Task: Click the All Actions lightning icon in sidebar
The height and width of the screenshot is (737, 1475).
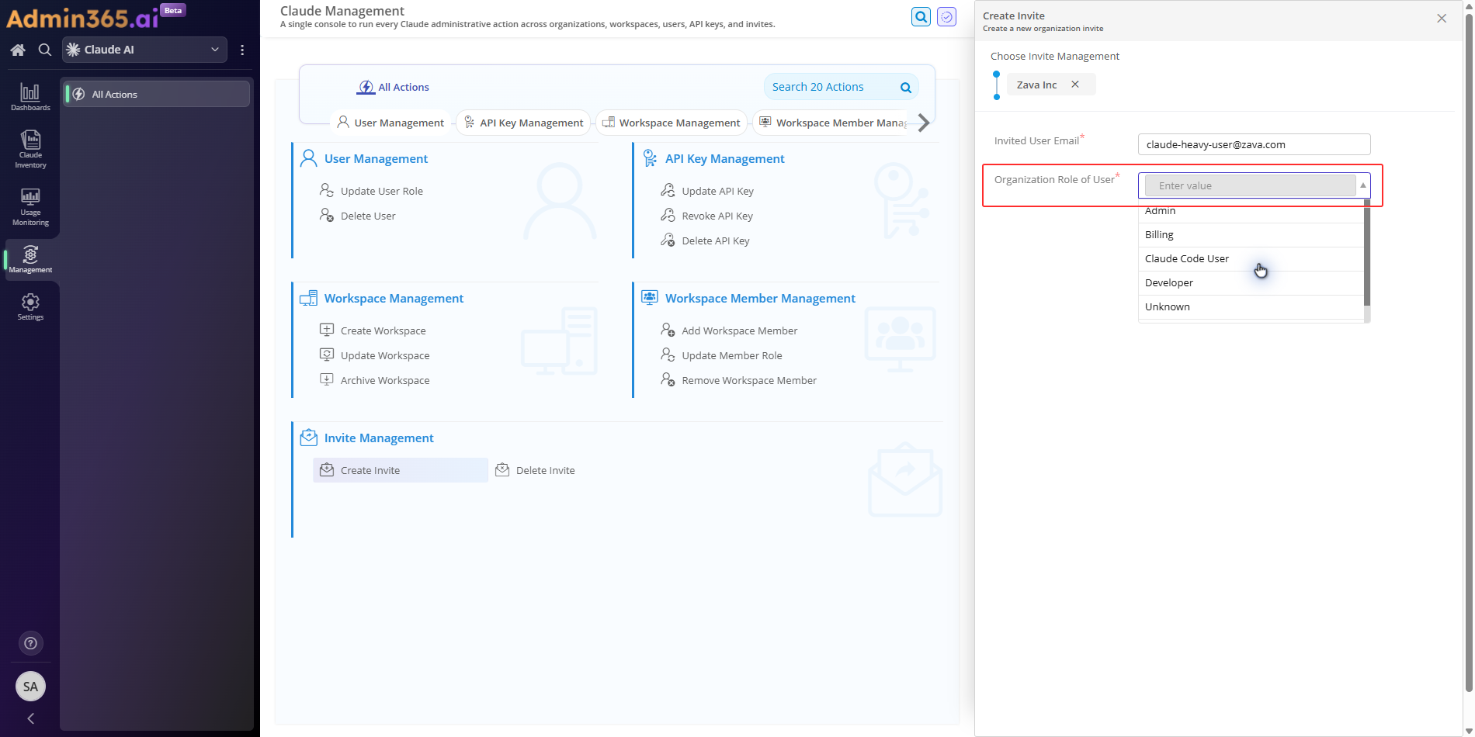Action: point(78,94)
